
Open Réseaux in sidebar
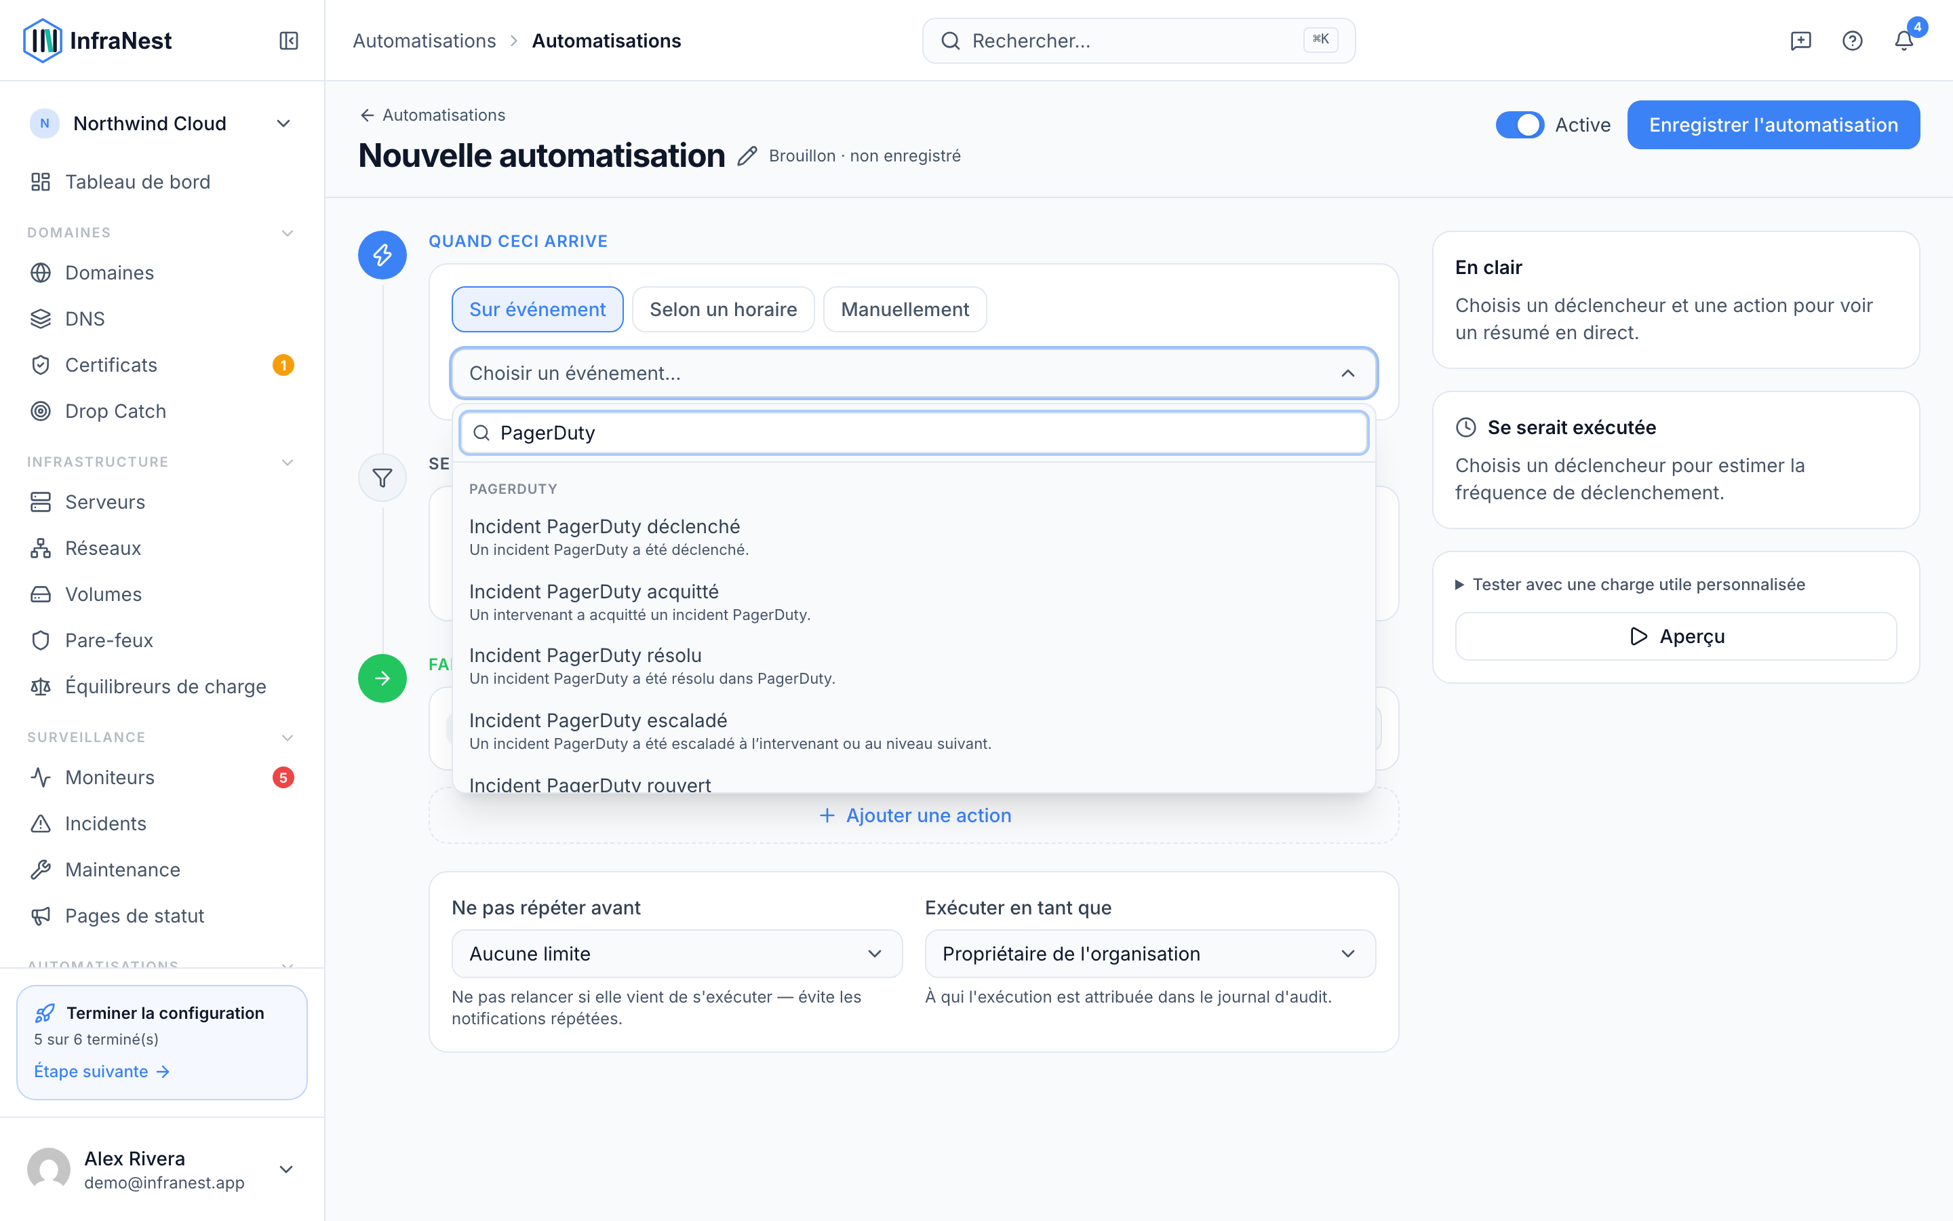tap(161, 547)
